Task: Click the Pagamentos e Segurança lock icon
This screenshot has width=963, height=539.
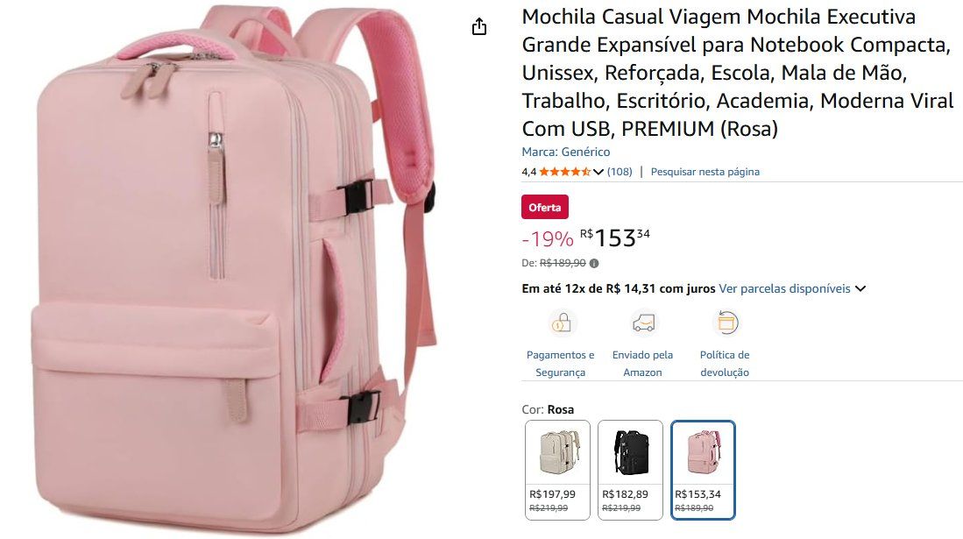Action: click(561, 322)
